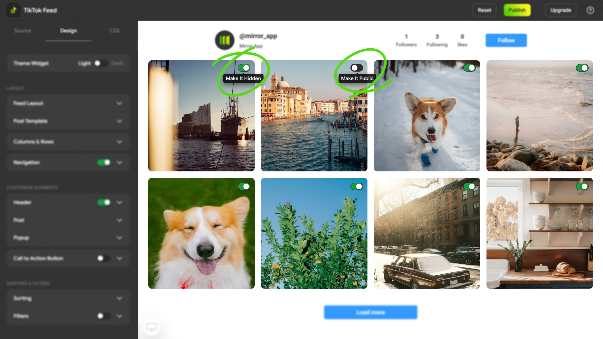Viewport: 603px width, 339px height.
Task: Load more posts
Action: point(371,312)
